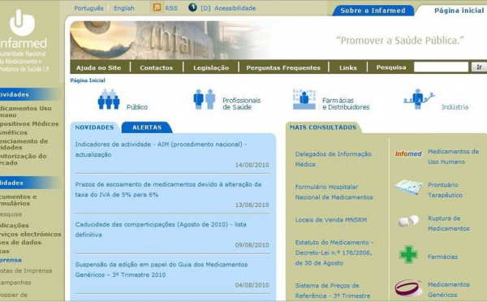Click the Medicamentos Genéricos ring icon
Screen dimensions: 487x302
(408, 288)
